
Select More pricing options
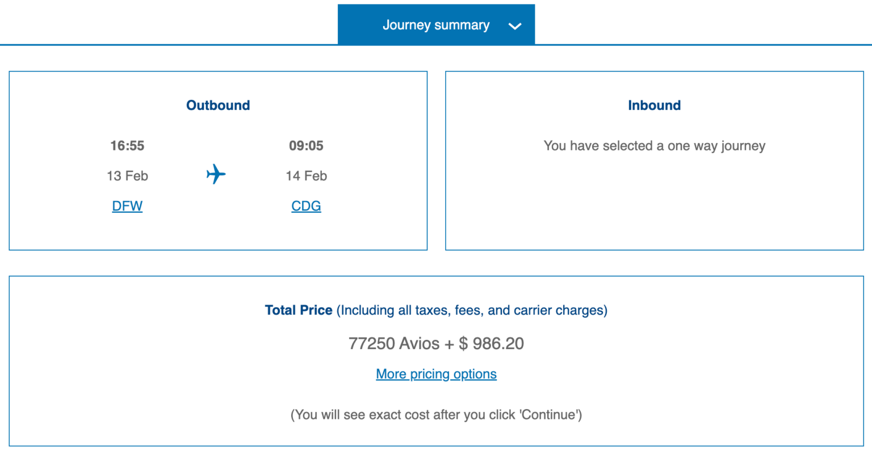coord(436,373)
